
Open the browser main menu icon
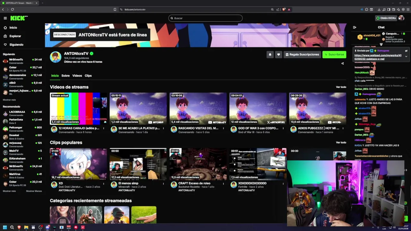click(x=408, y=10)
